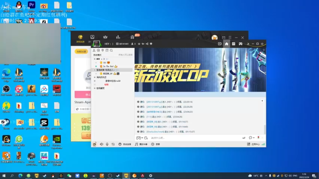Click the chat message input field
The height and width of the screenshot is (179, 319).
(195, 138)
